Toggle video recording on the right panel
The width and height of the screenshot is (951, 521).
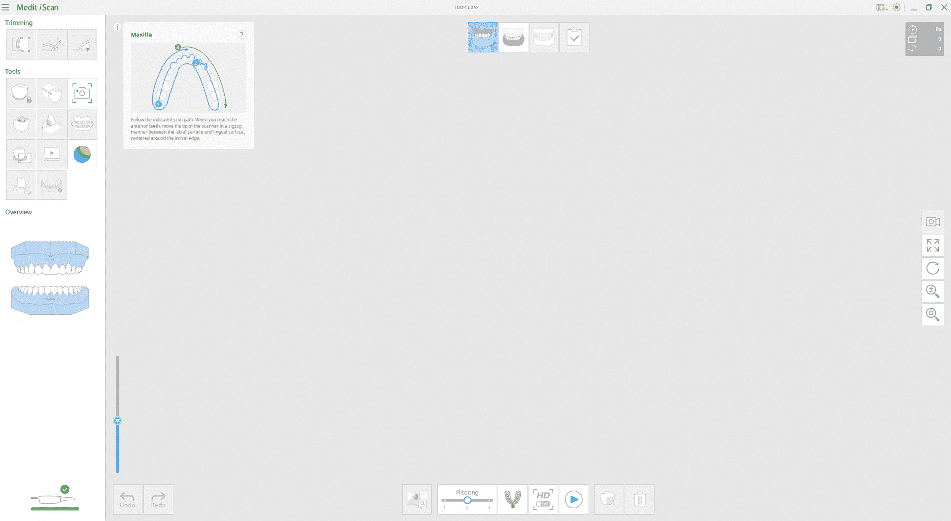pos(933,222)
